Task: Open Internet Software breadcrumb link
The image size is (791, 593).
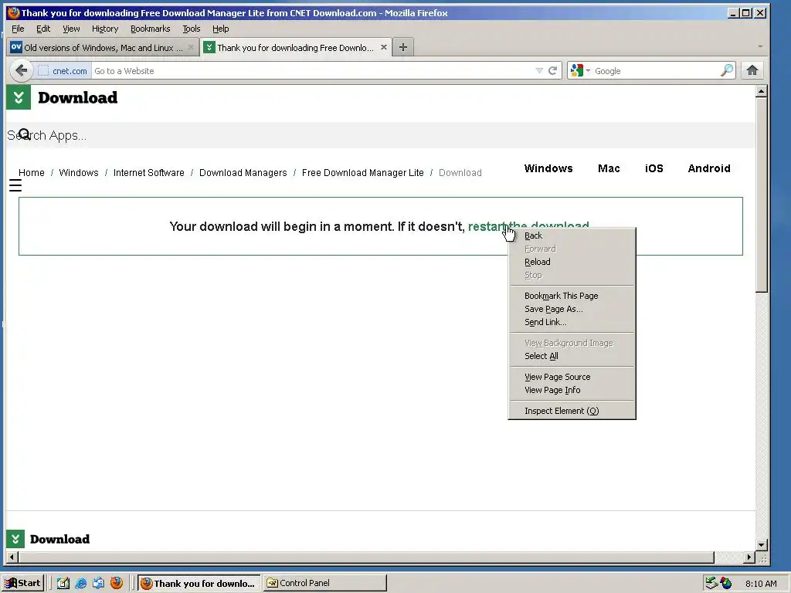Action: coord(149,172)
